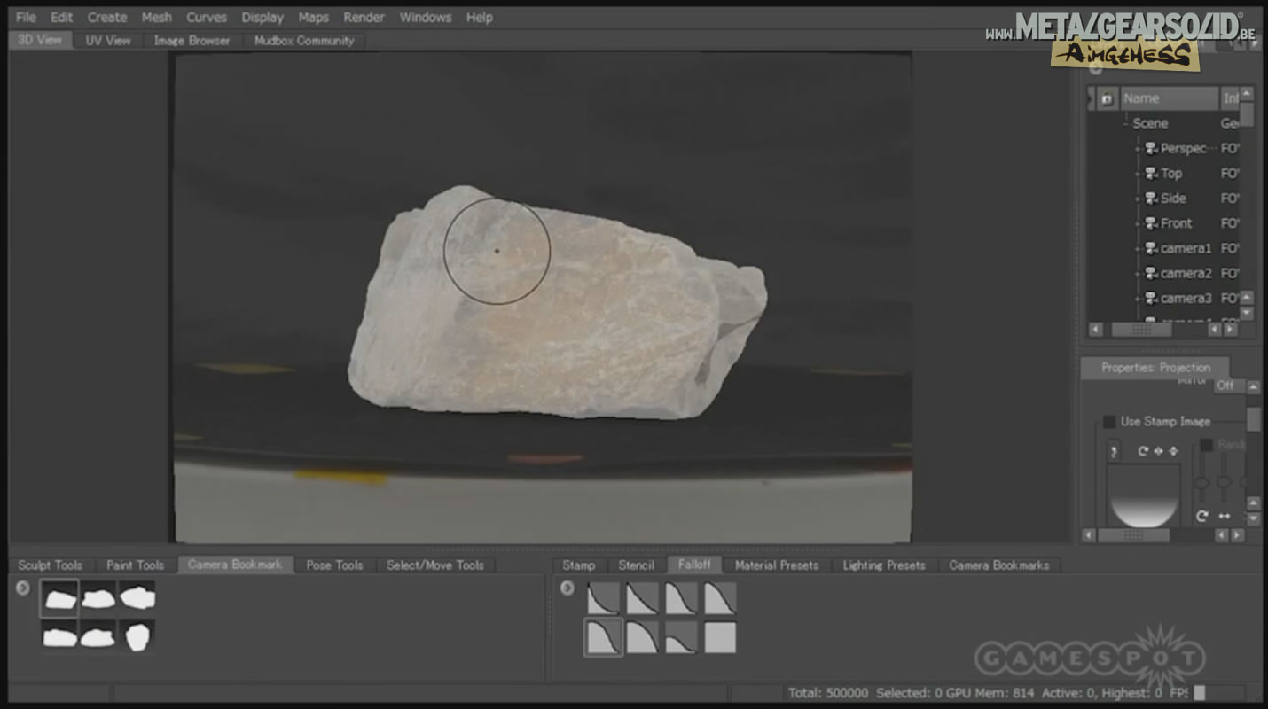Click the 'Total: 500000' status bar text

828,693
